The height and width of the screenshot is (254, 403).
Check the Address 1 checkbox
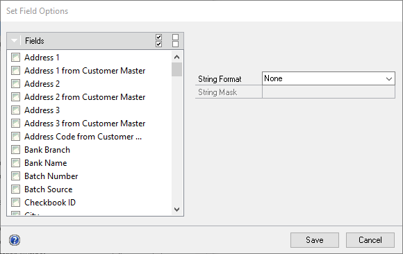[x=16, y=58]
